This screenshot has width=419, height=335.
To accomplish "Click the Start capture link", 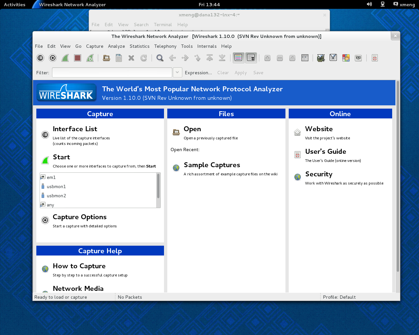I will click(62, 157).
